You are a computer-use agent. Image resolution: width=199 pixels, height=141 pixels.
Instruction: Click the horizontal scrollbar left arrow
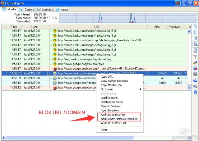point(4,138)
